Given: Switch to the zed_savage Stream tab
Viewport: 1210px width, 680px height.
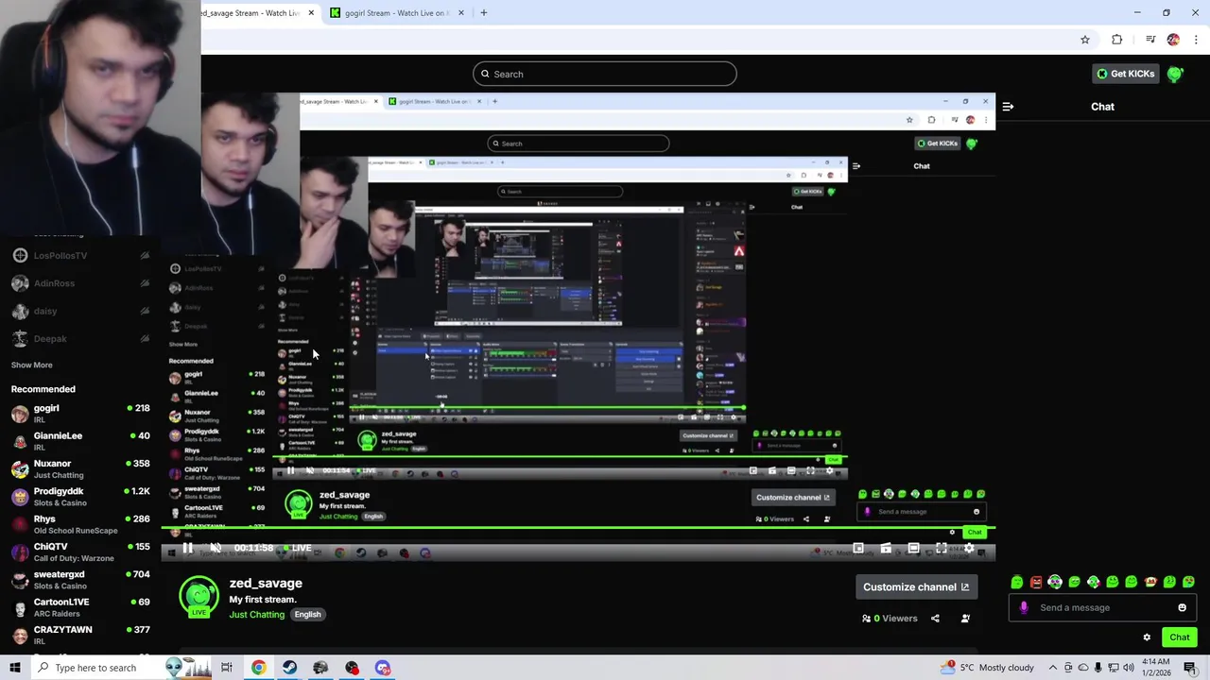Looking at the screenshot, I should point(255,13).
